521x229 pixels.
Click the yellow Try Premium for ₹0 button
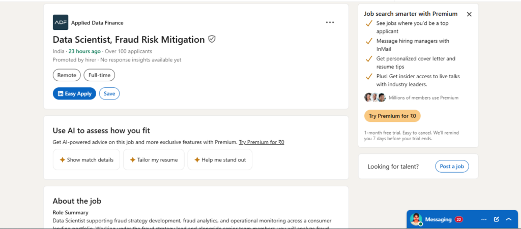click(392, 116)
